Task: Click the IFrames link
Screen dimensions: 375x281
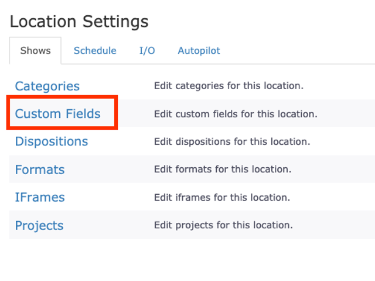Action: pos(39,197)
